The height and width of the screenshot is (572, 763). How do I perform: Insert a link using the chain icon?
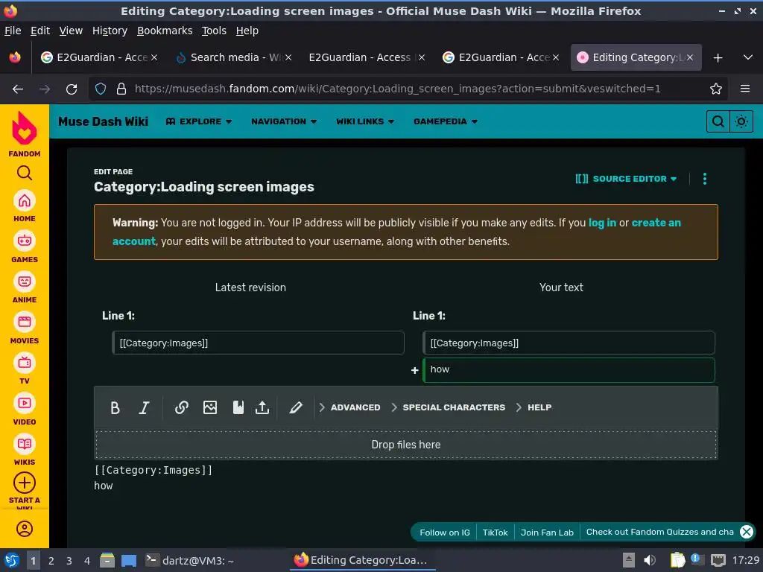point(182,407)
